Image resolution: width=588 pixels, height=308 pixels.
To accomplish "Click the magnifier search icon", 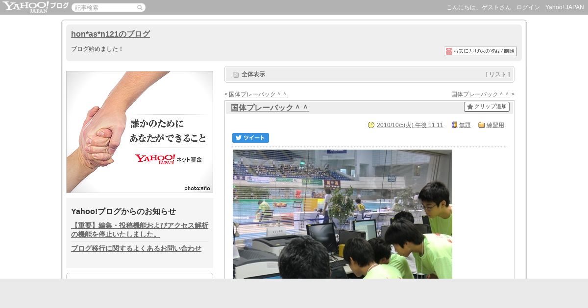I will coord(140,8).
